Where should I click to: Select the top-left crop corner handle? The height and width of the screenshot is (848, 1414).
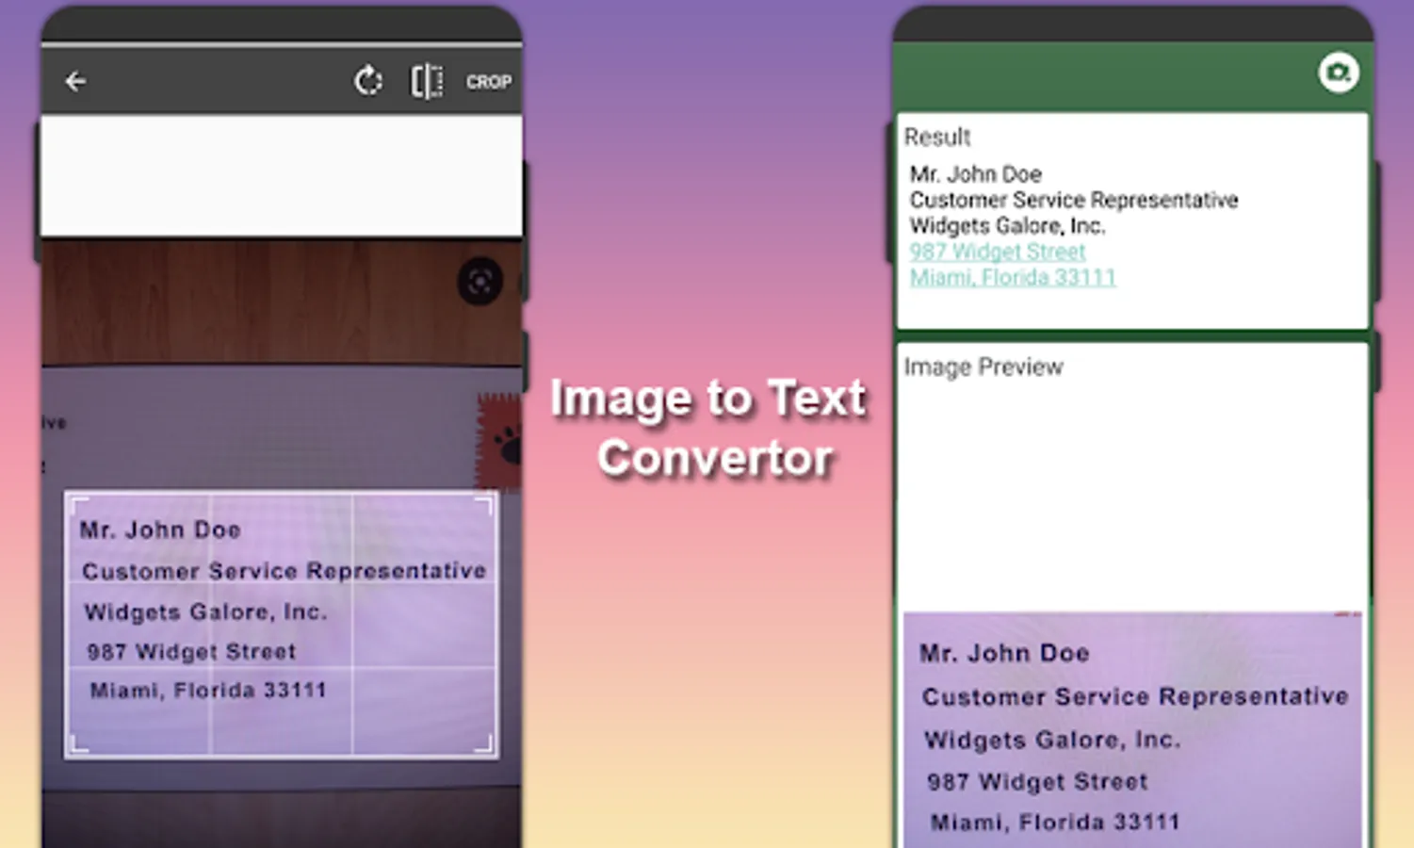pyautogui.click(x=79, y=506)
